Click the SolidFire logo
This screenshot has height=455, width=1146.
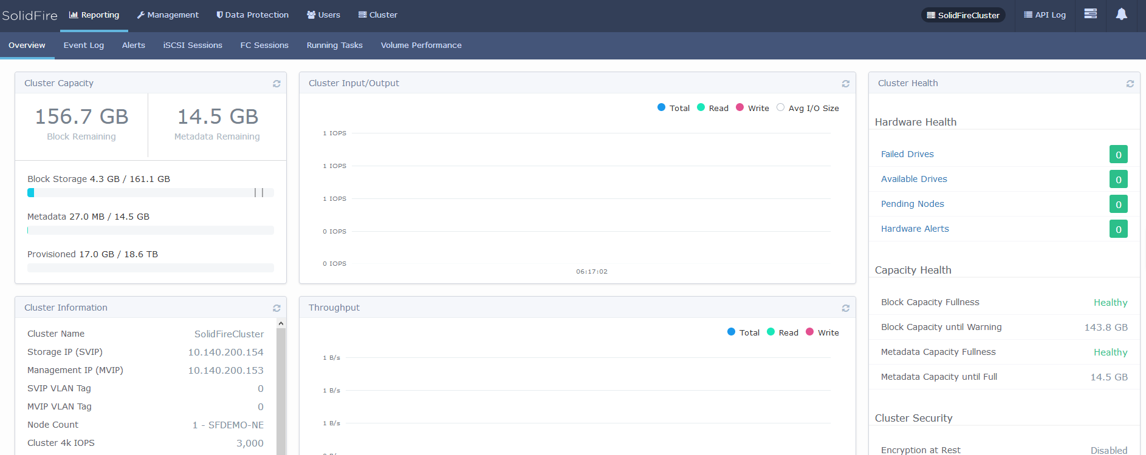click(x=29, y=15)
